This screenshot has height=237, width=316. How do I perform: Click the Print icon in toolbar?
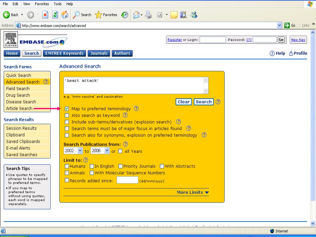point(148,15)
